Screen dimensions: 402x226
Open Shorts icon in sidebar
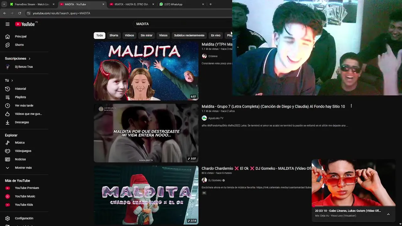tap(8, 45)
